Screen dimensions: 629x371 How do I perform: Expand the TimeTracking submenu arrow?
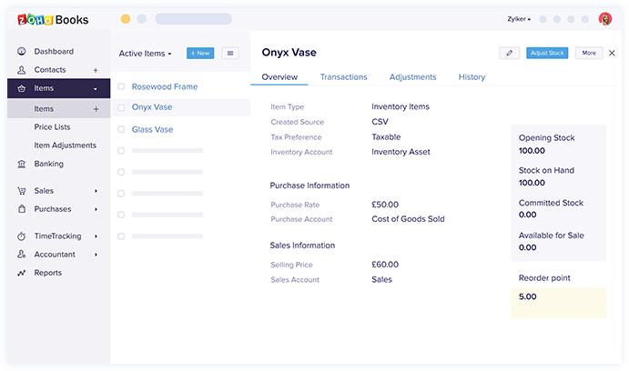[96, 236]
